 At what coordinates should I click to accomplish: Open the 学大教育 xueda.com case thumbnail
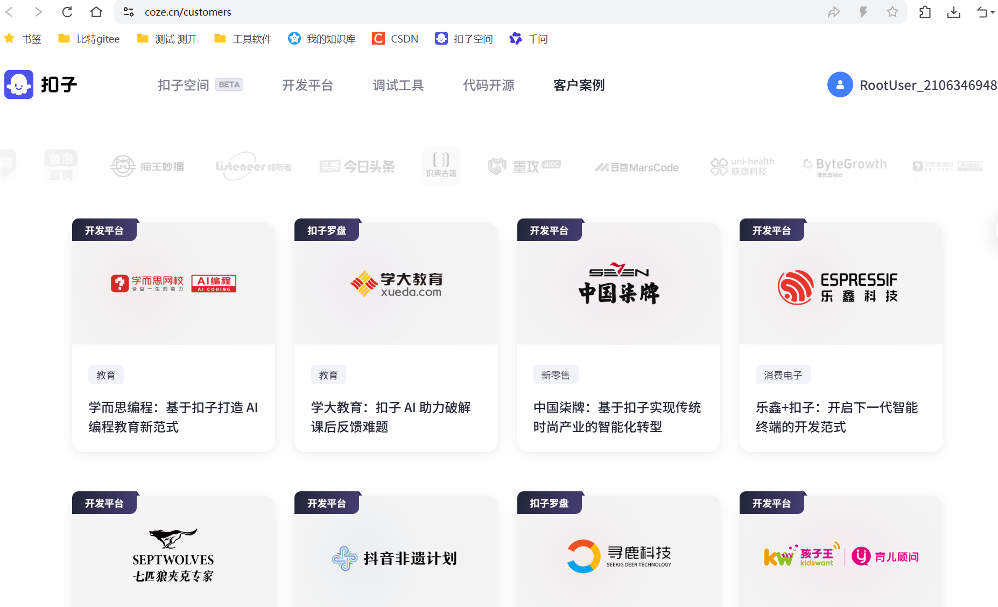click(x=396, y=284)
